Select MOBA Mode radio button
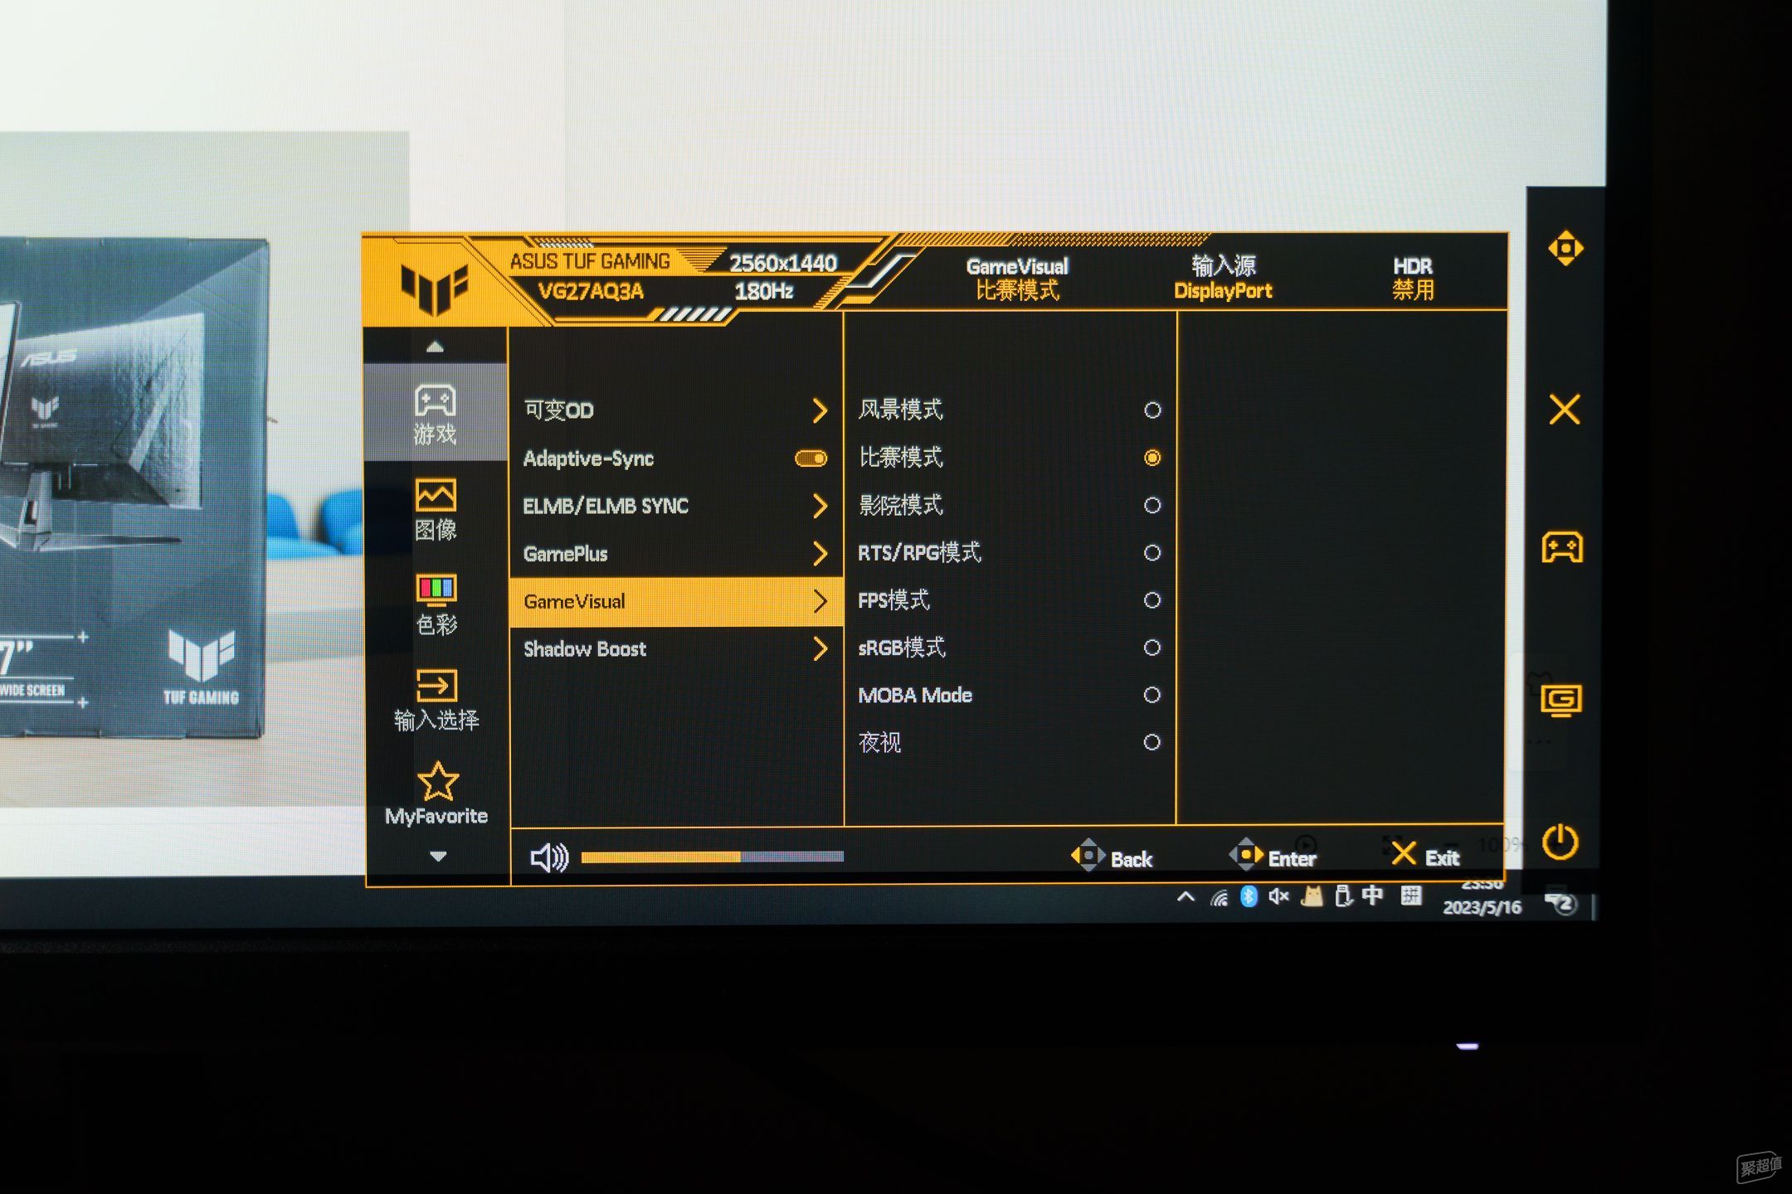This screenshot has height=1194, width=1792. coord(1152,694)
